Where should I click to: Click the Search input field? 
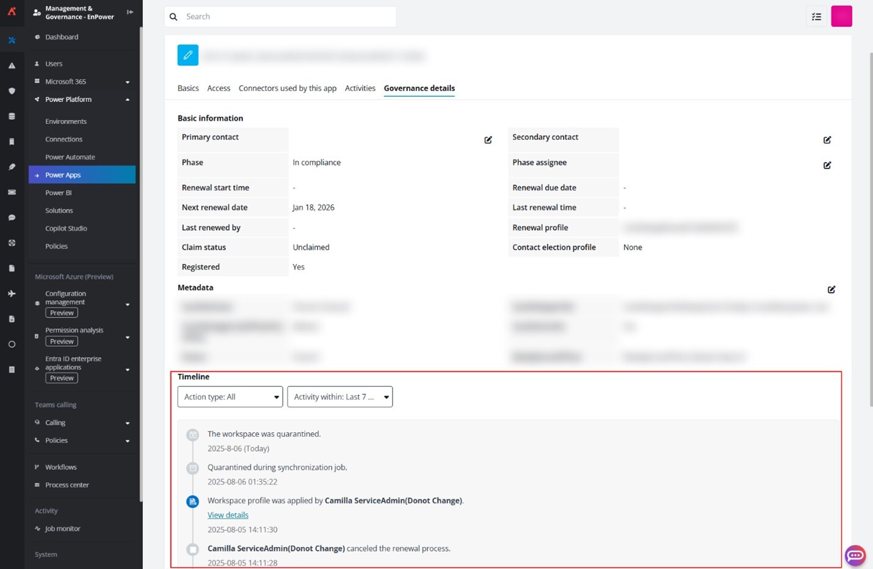287,16
